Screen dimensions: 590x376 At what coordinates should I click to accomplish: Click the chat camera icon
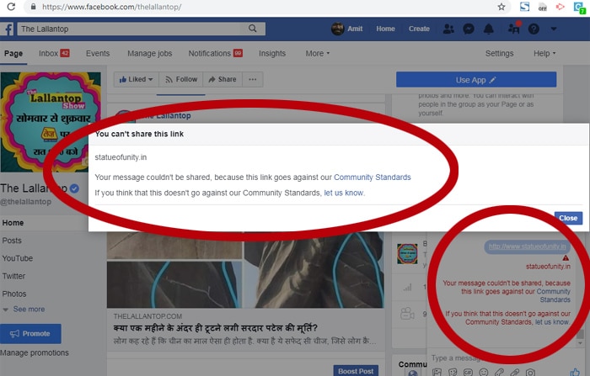click(530, 373)
